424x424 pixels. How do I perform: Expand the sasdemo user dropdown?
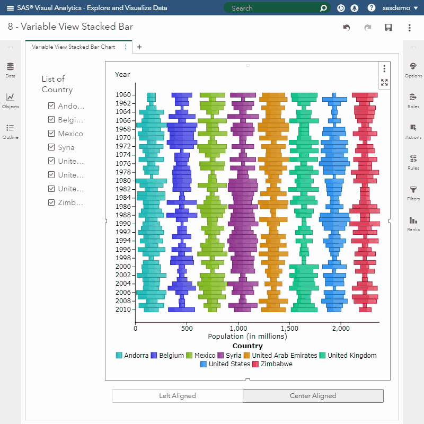click(400, 8)
